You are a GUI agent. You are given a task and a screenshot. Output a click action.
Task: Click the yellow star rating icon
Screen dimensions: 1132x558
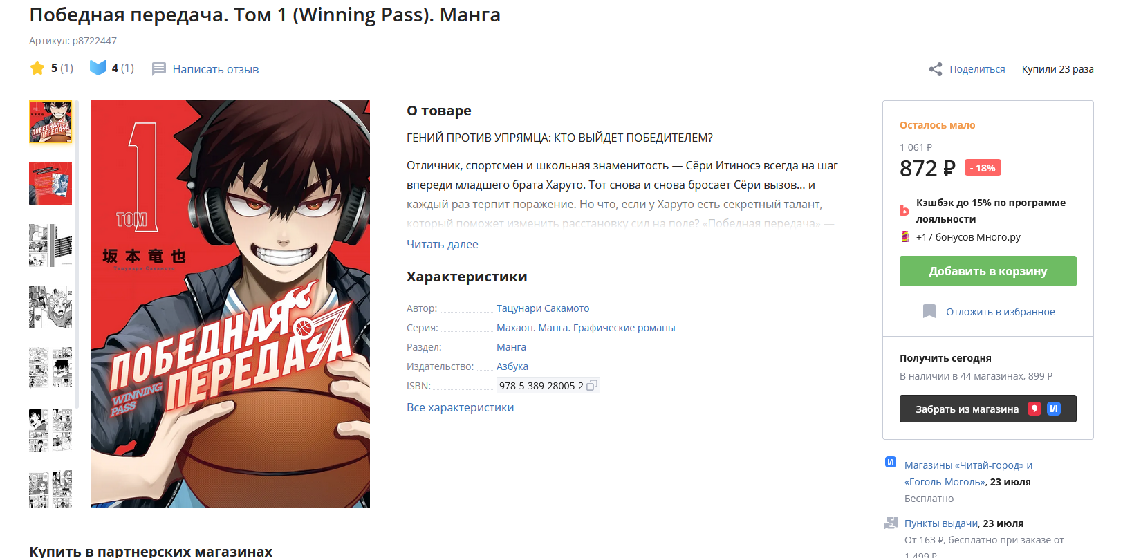click(37, 68)
